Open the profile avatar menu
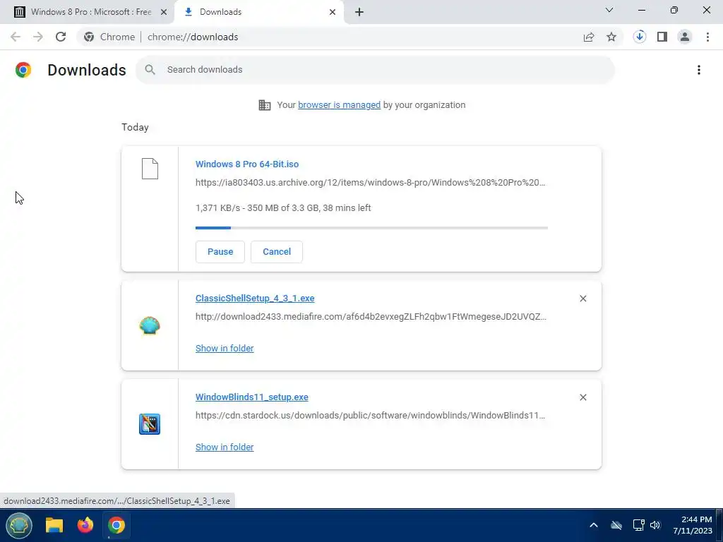Image resolution: width=723 pixels, height=542 pixels. (685, 37)
